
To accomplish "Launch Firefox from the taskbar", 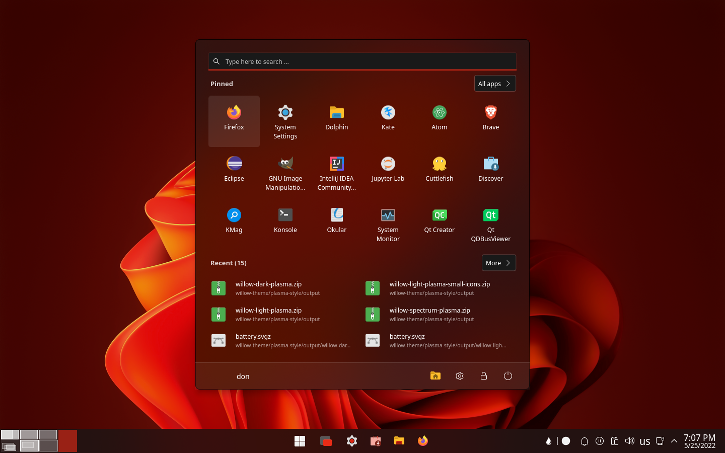I will [423, 441].
